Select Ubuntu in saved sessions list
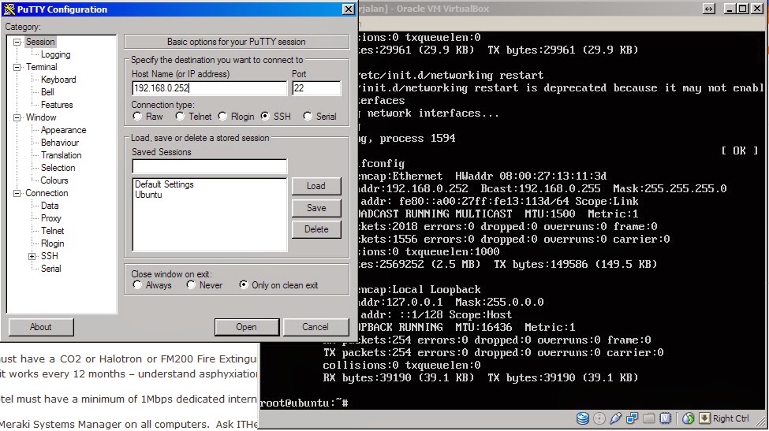This screenshot has height=431, width=769. [x=148, y=195]
